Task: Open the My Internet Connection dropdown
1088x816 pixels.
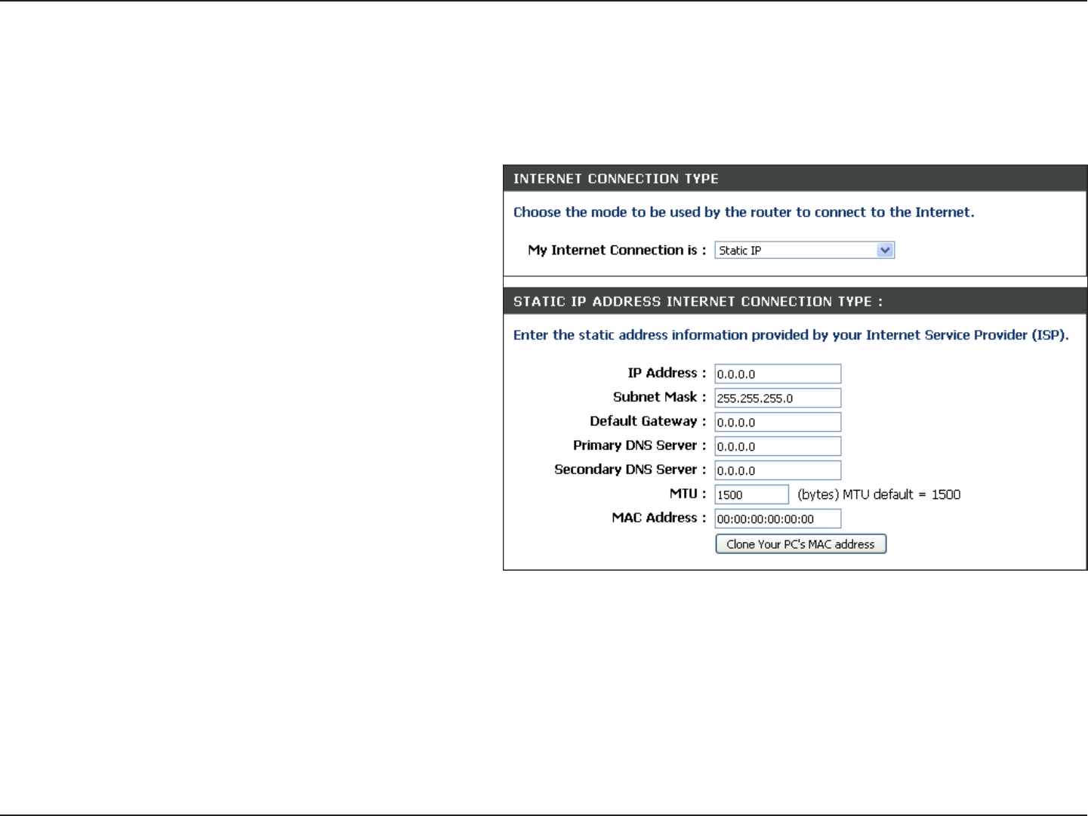Action: tap(804, 250)
